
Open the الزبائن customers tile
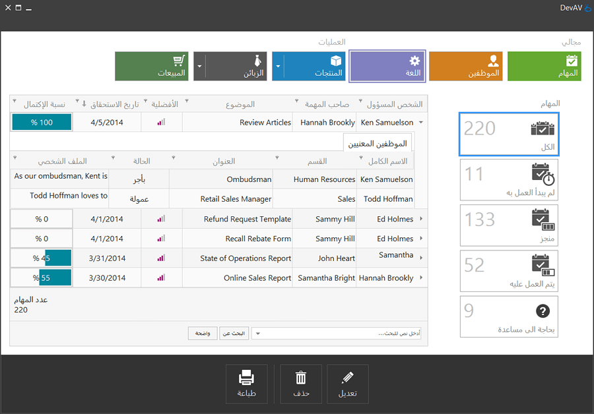tap(236, 67)
